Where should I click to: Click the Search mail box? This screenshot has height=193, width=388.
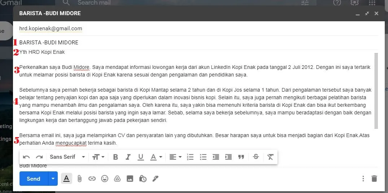point(93,3)
